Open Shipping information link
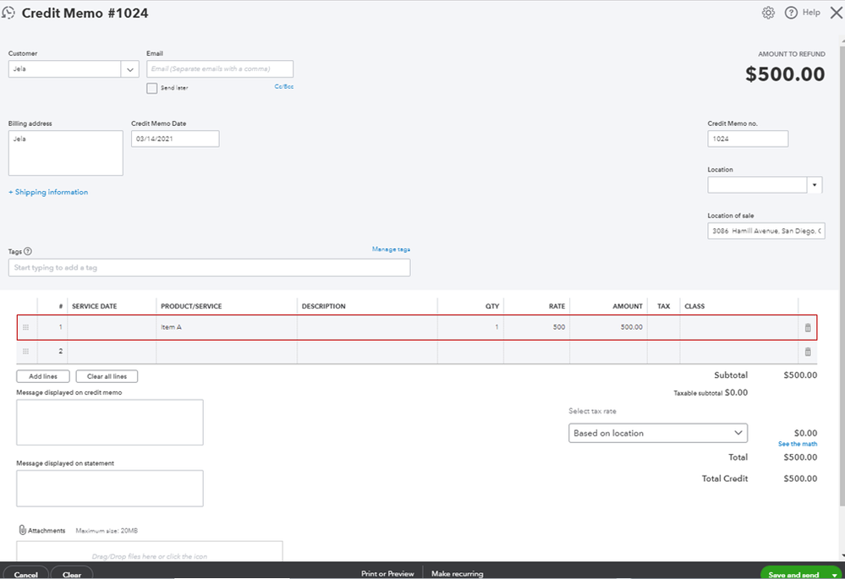The width and height of the screenshot is (845, 579). tap(48, 192)
